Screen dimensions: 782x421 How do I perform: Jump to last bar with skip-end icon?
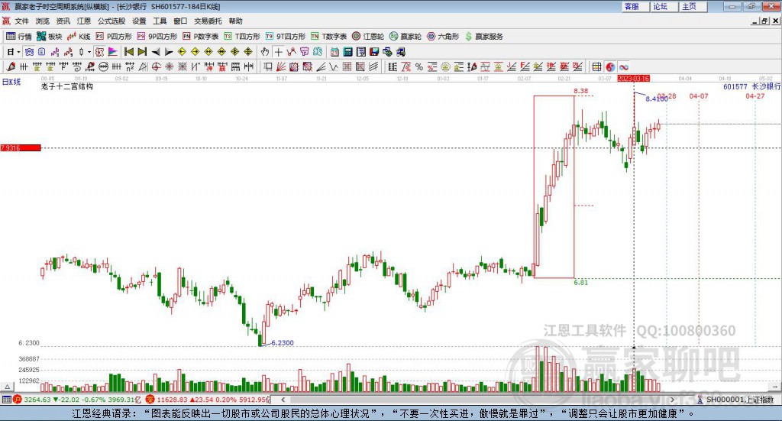coord(142,52)
